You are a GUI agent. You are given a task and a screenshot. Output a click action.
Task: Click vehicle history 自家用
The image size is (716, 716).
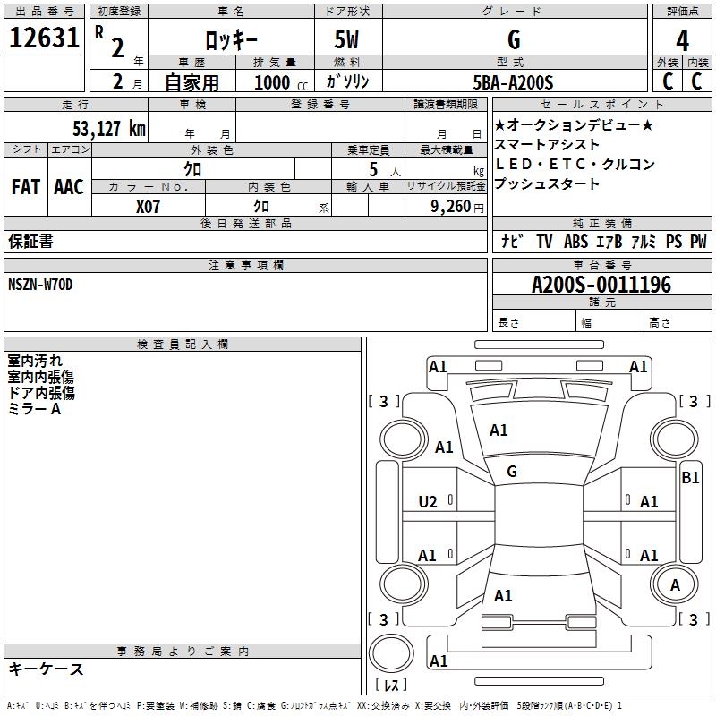(x=192, y=82)
